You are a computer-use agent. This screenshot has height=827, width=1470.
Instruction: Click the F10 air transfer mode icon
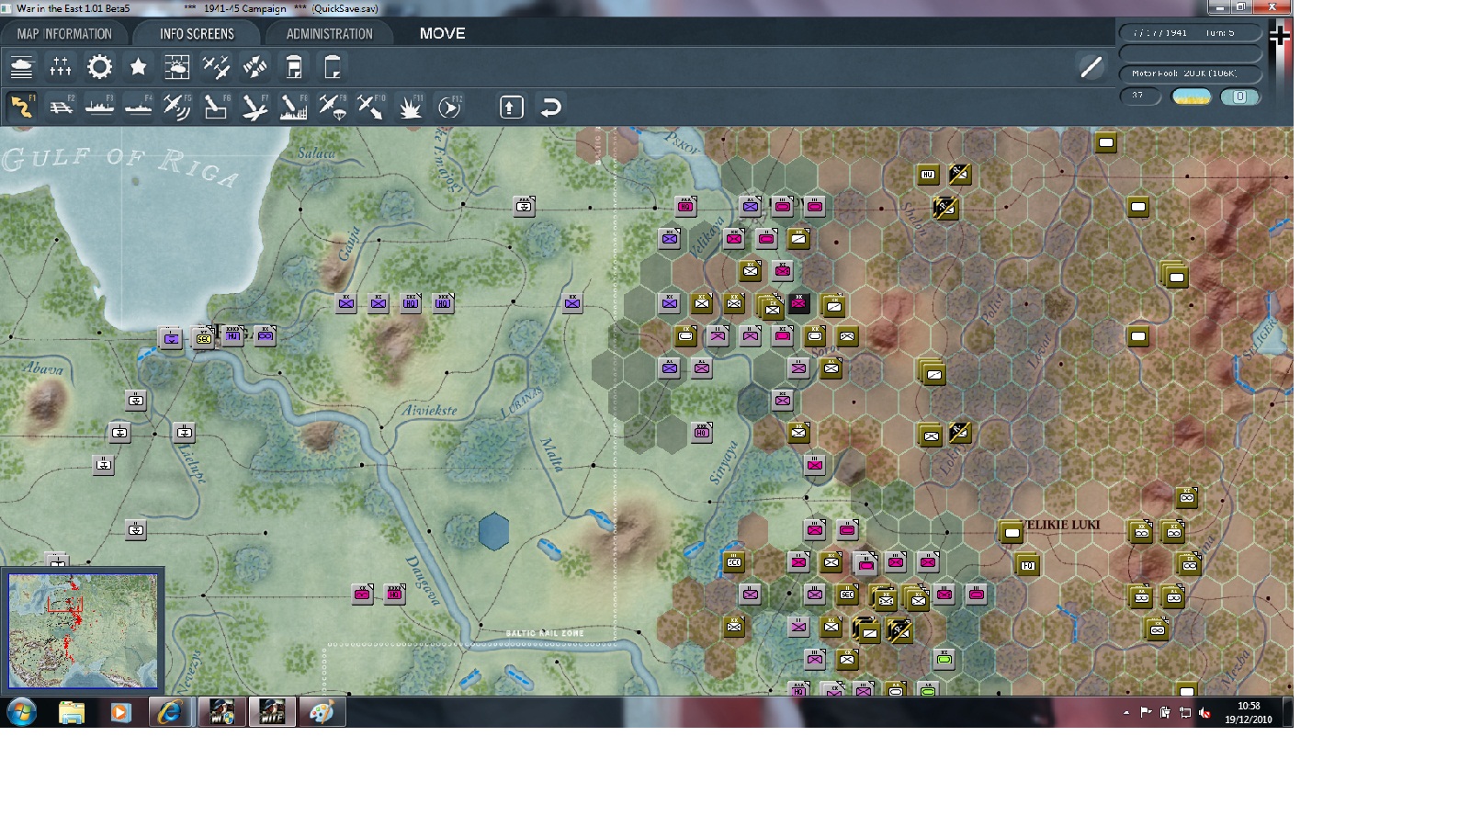point(371,107)
